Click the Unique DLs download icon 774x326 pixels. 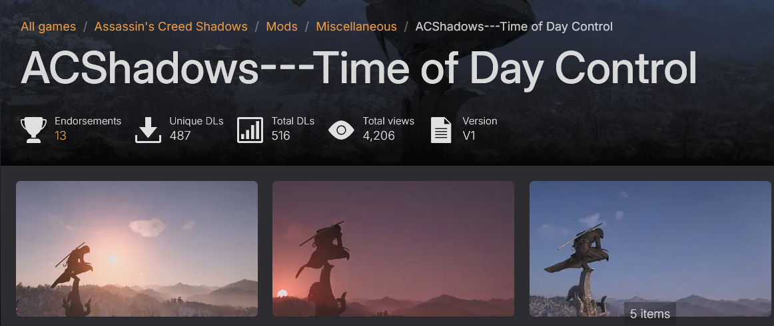click(x=148, y=130)
